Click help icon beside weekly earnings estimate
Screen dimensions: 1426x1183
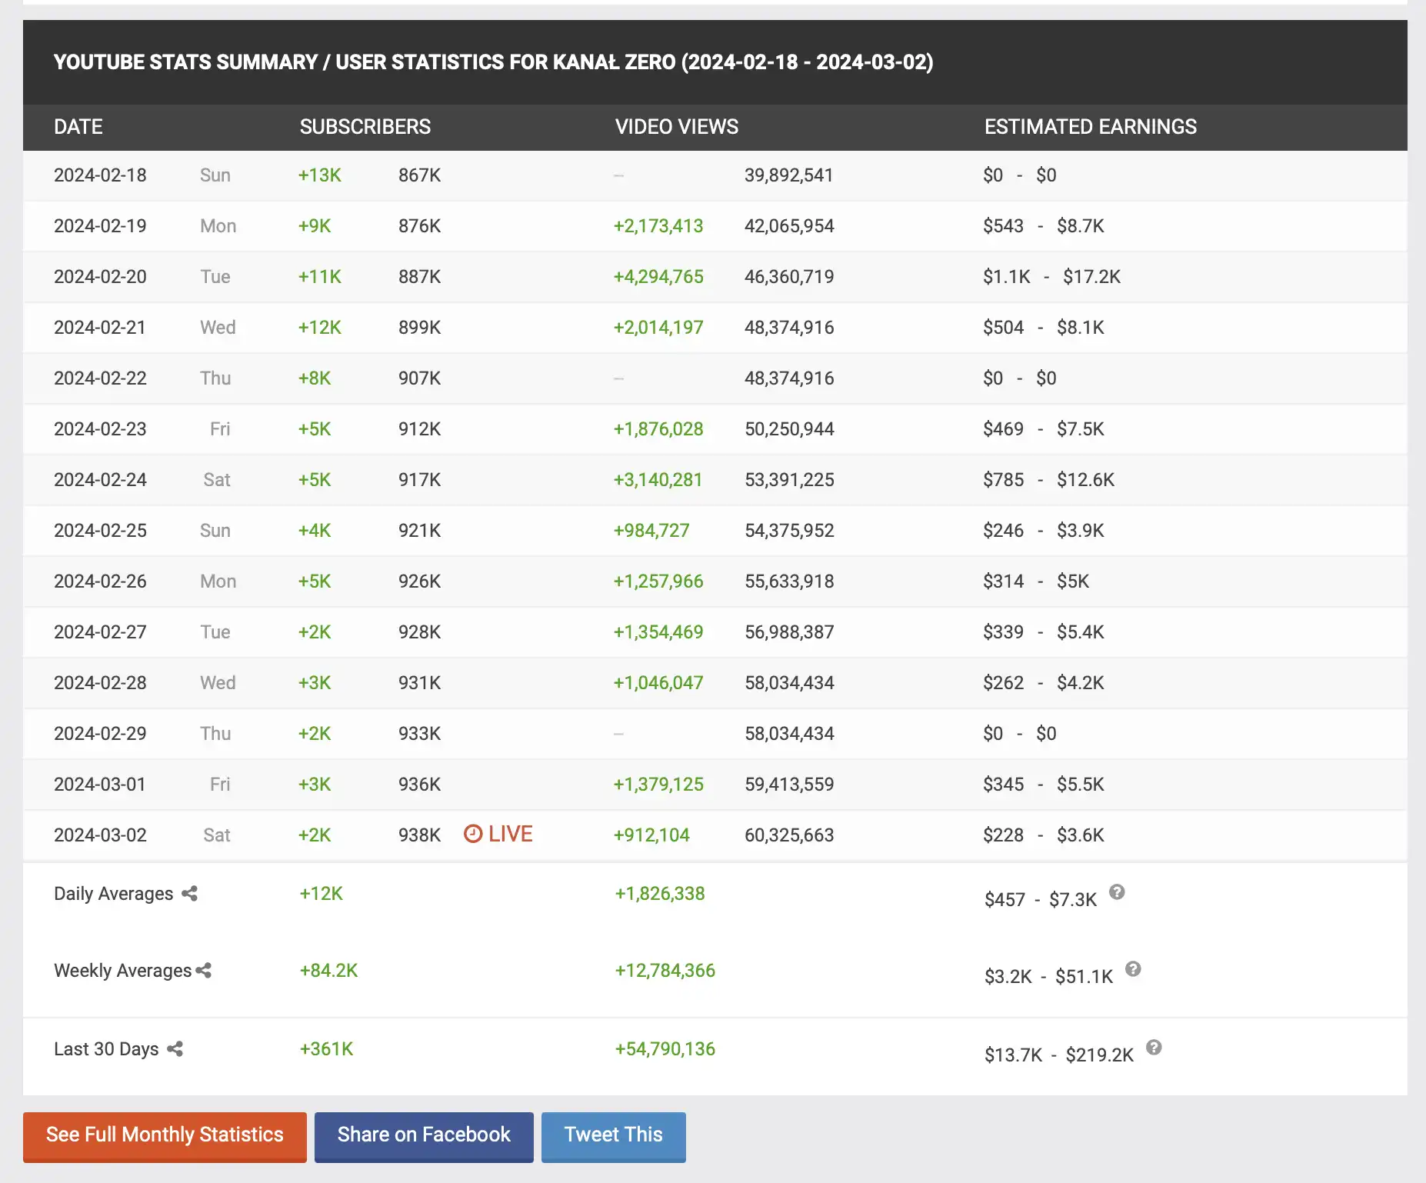pos(1133,969)
